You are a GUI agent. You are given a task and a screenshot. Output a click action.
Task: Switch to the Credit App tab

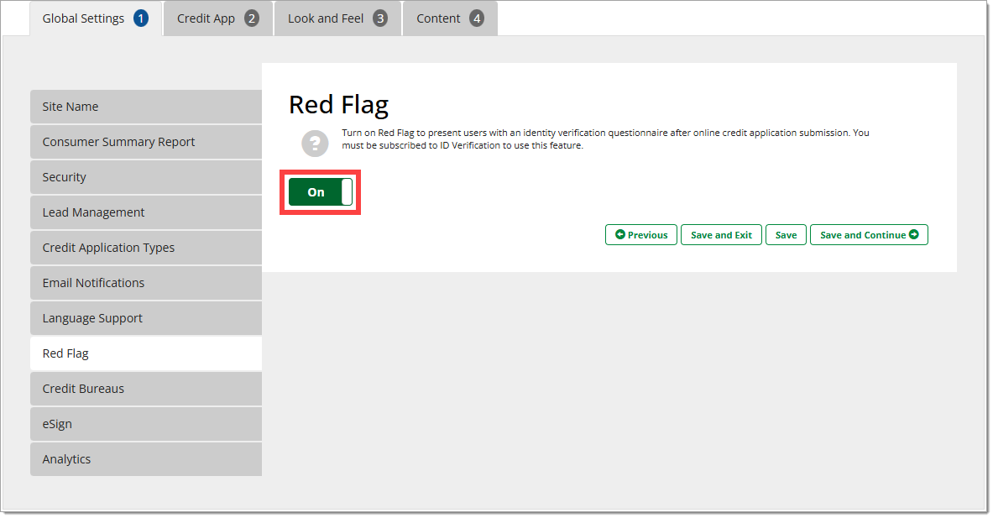(x=217, y=18)
